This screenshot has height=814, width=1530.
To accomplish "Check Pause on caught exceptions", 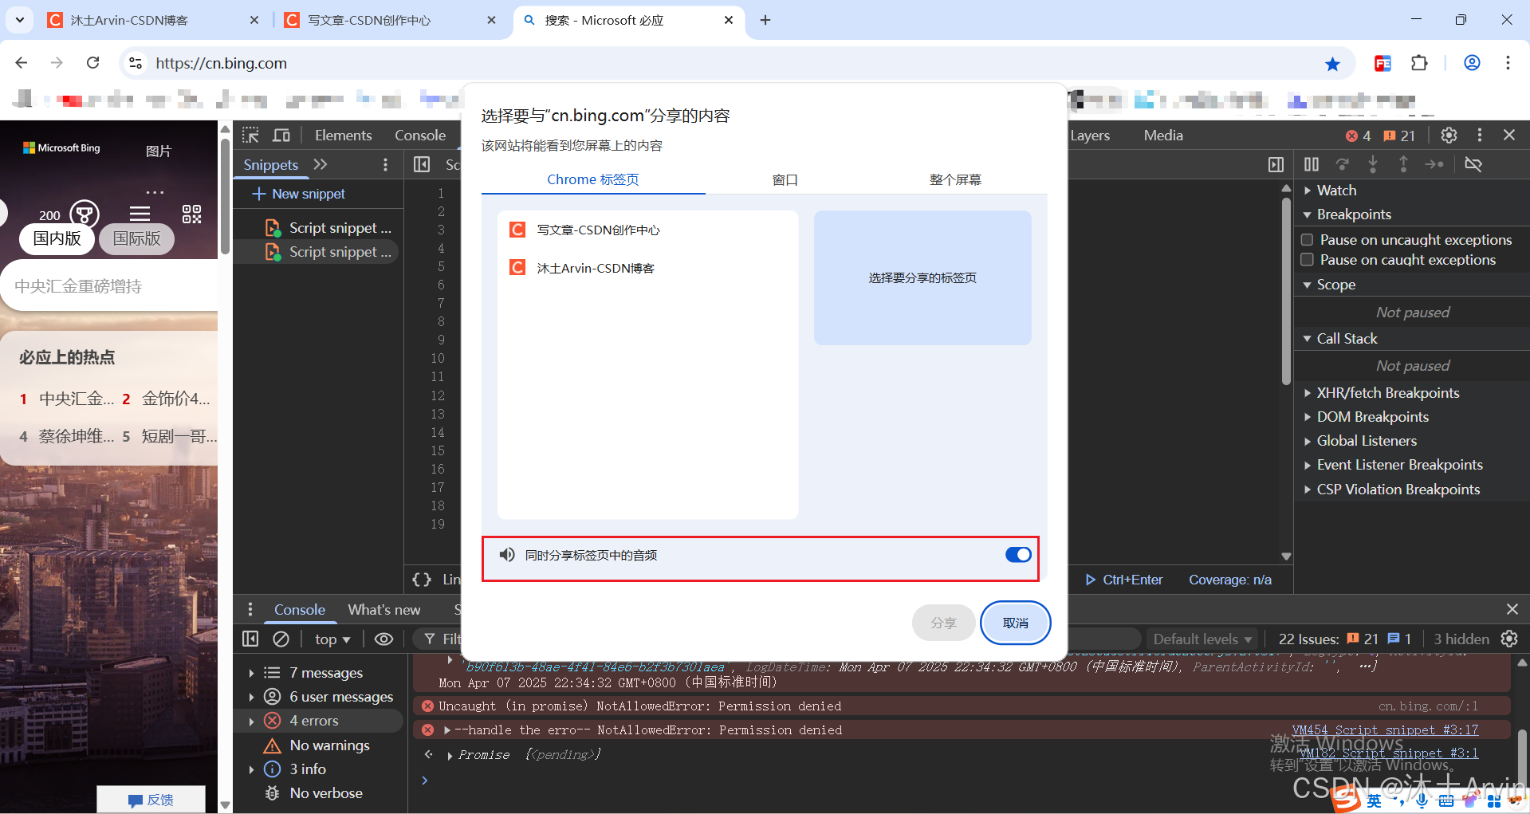I will tap(1307, 259).
